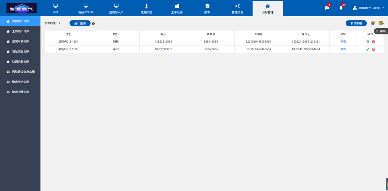This screenshot has width=388, height=191.
Task: Open the 泄漏报警 tab
Action: tap(146, 9)
